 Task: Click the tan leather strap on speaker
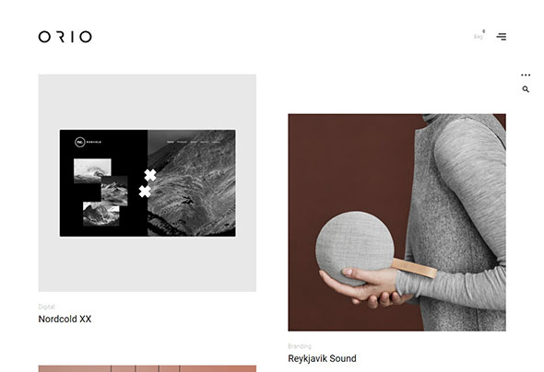(x=415, y=269)
